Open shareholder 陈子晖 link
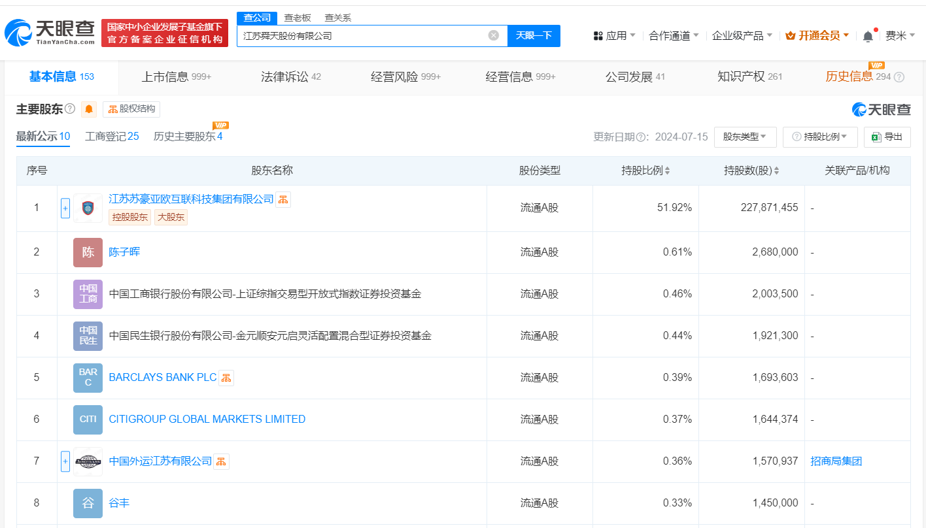 click(124, 252)
